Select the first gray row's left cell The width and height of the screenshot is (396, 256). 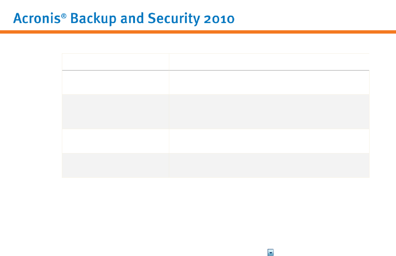[x=115, y=112]
